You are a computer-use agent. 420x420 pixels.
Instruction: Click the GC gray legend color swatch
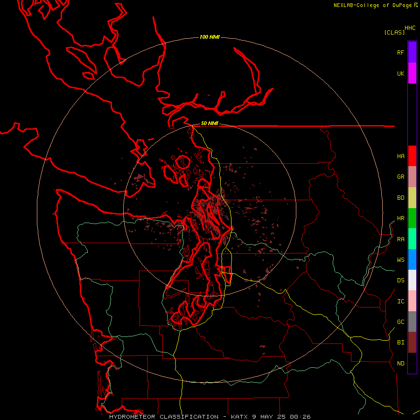[x=412, y=322]
